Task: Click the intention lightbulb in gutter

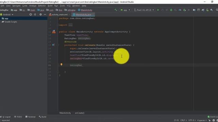Action: click(61, 64)
